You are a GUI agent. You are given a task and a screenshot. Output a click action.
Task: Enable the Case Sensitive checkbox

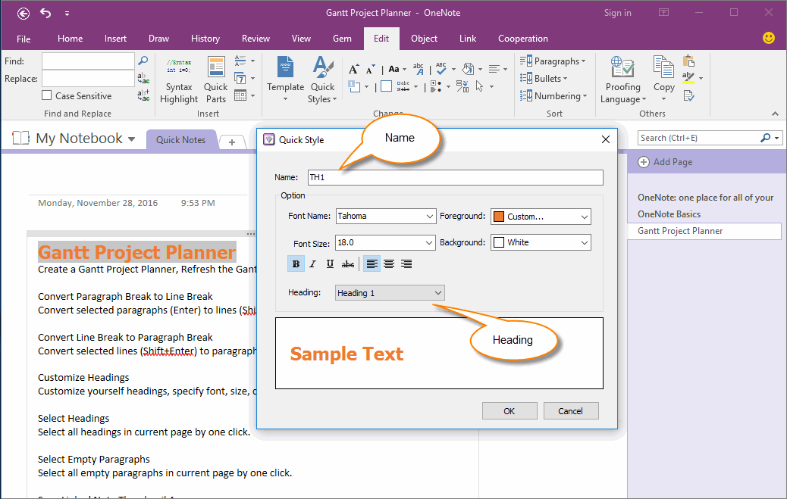click(x=47, y=95)
